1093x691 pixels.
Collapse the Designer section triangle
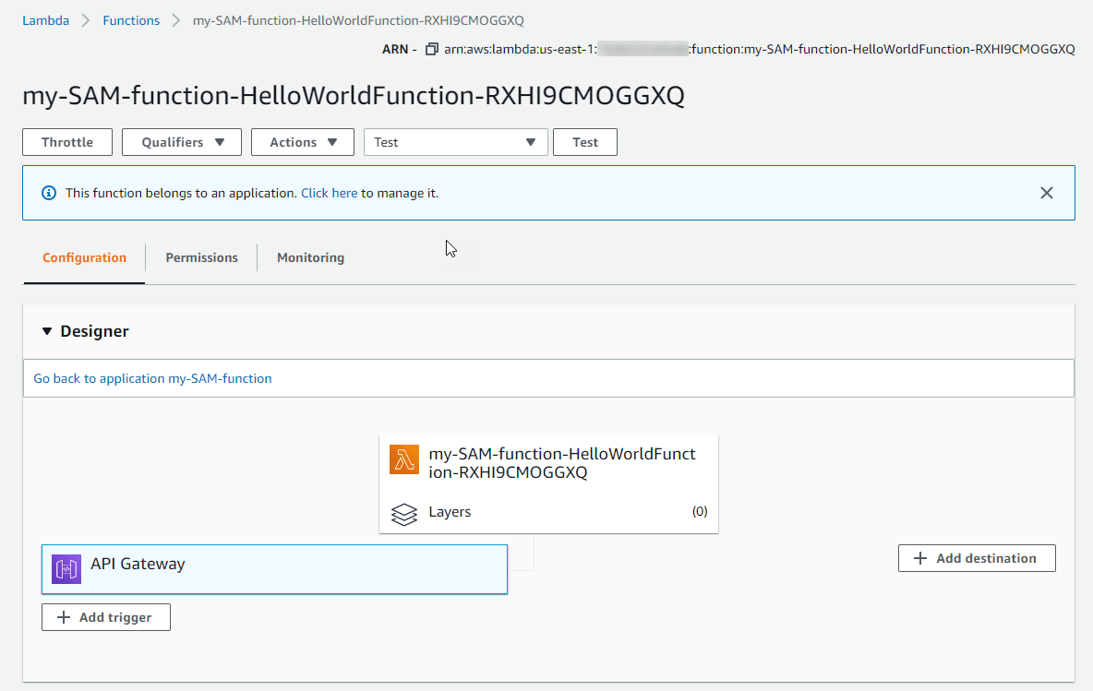click(47, 331)
